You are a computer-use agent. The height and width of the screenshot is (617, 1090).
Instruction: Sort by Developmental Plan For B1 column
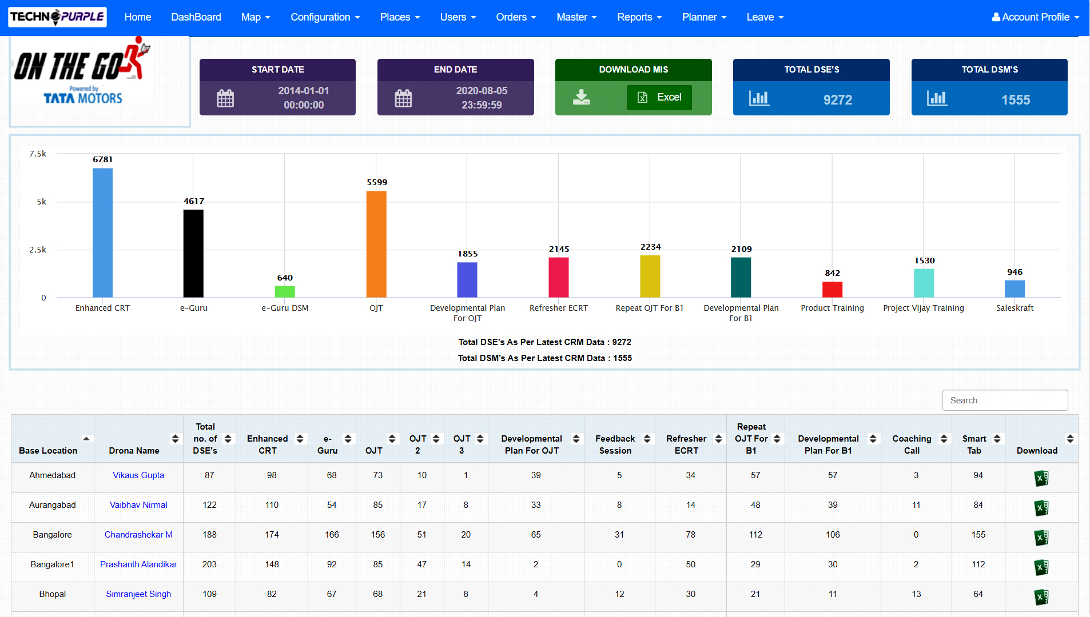[x=873, y=439]
